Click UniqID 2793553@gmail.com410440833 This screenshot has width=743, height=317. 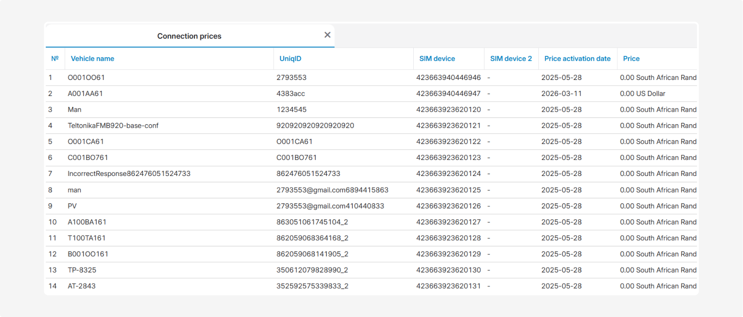click(330, 206)
